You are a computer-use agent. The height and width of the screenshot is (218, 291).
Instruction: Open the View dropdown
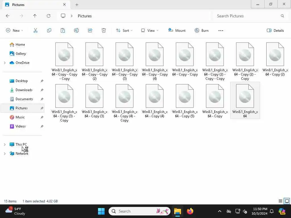150,31
